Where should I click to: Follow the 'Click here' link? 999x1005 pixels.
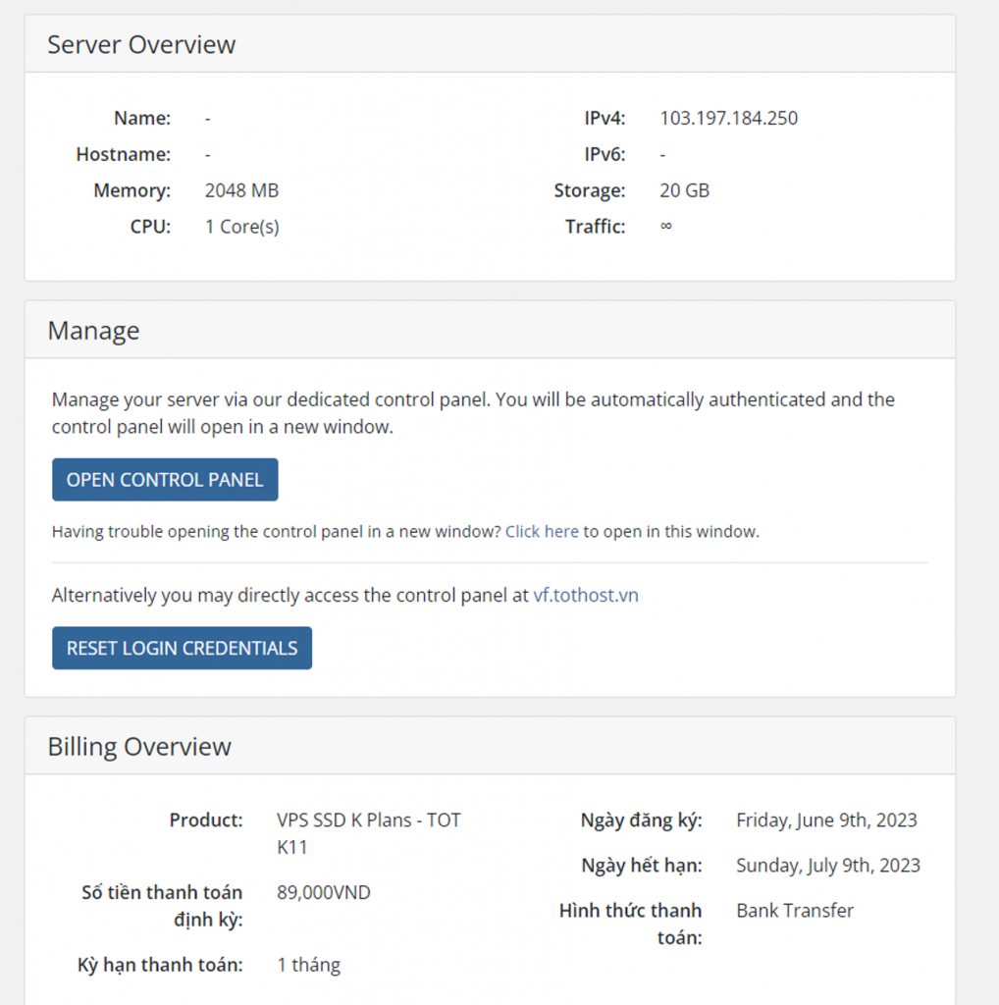tap(542, 532)
